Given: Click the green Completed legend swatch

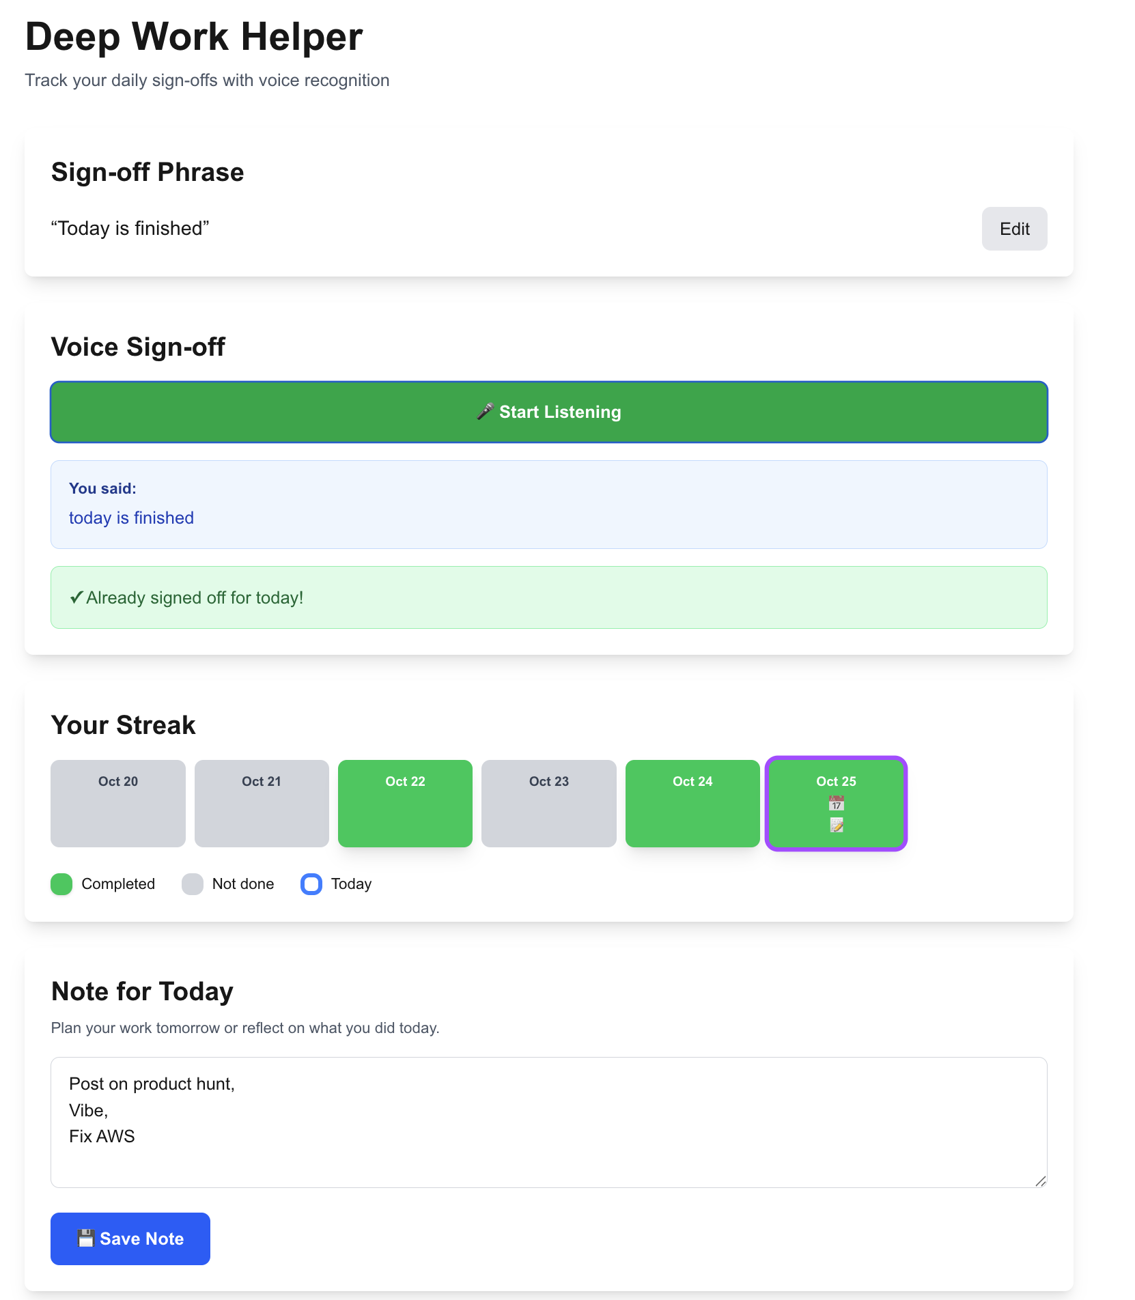Looking at the screenshot, I should [x=61, y=884].
